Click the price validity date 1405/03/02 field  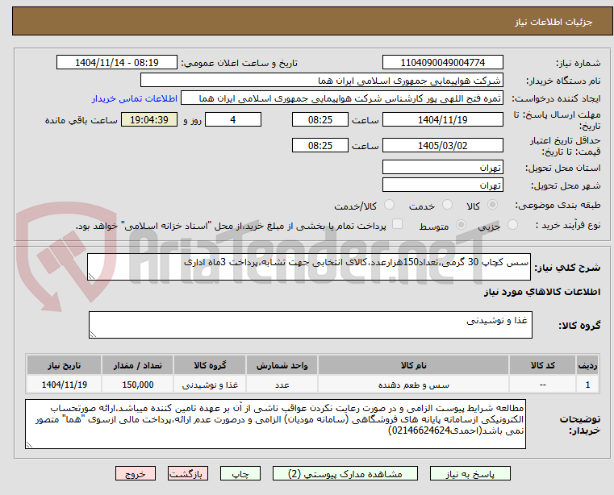point(442,146)
